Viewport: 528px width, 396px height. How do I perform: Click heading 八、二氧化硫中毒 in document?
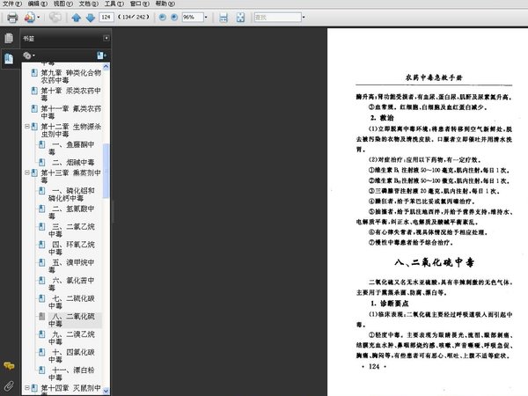(434, 262)
